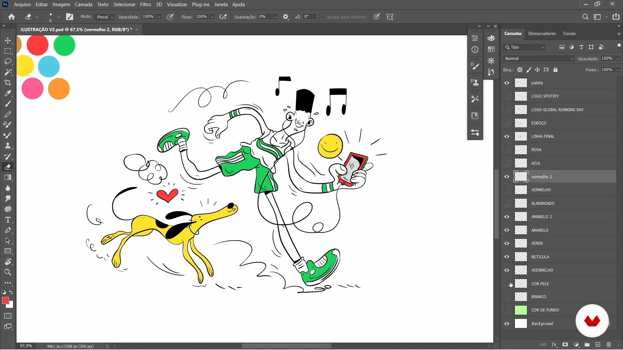Switch to the Demarcadores tab

coord(542,33)
